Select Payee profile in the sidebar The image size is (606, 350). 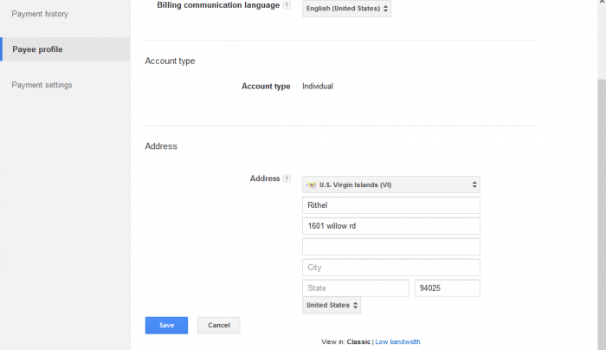pyautogui.click(x=37, y=49)
